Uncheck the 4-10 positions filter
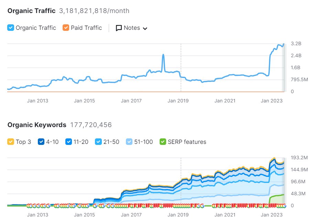323x223 pixels. coord(42,141)
